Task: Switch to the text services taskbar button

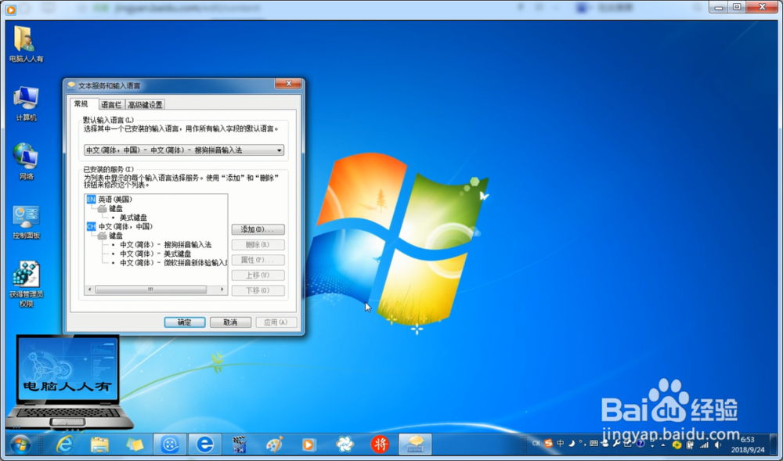Action: coord(415,444)
